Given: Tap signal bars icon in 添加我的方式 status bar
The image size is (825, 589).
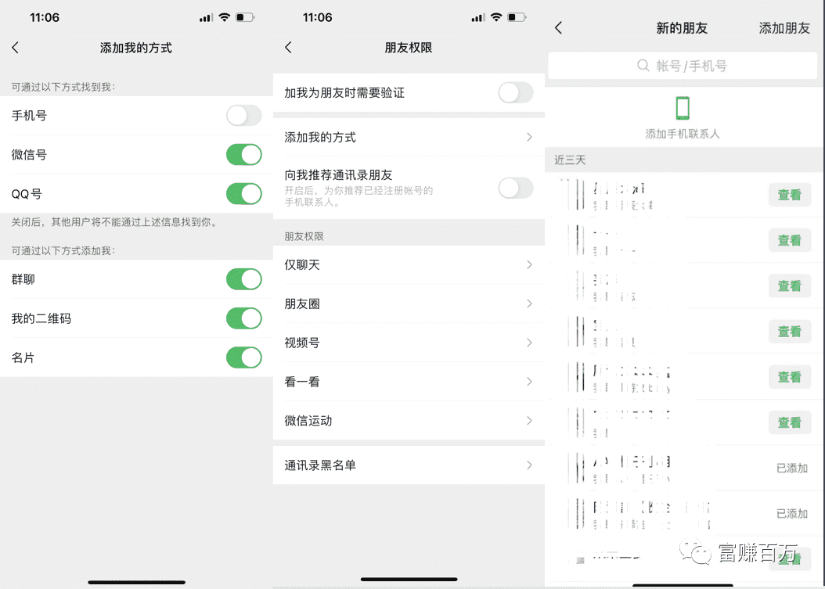Looking at the screenshot, I should [x=206, y=18].
